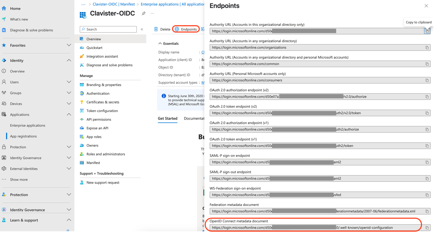
Task: Open Manifest page
Action: [93, 163]
